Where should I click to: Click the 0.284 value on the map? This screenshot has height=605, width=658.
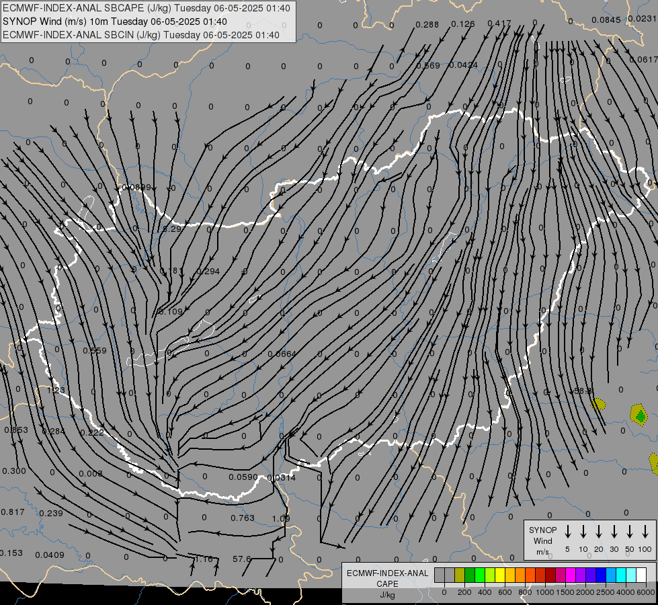pos(54,431)
